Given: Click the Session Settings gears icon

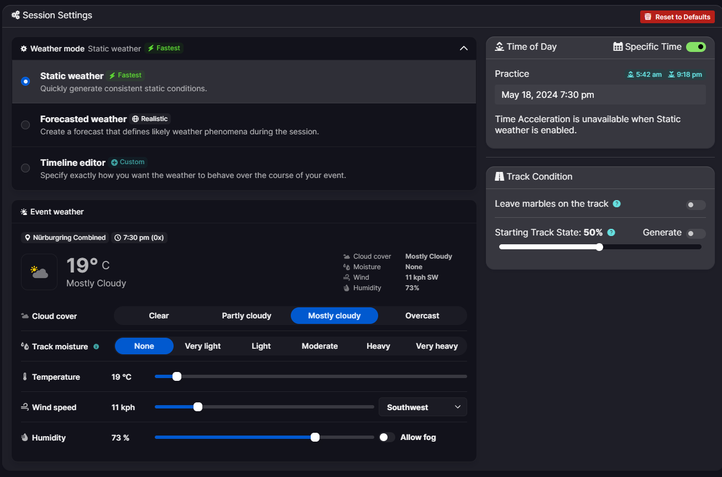Looking at the screenshot, I should pos(15,15).
